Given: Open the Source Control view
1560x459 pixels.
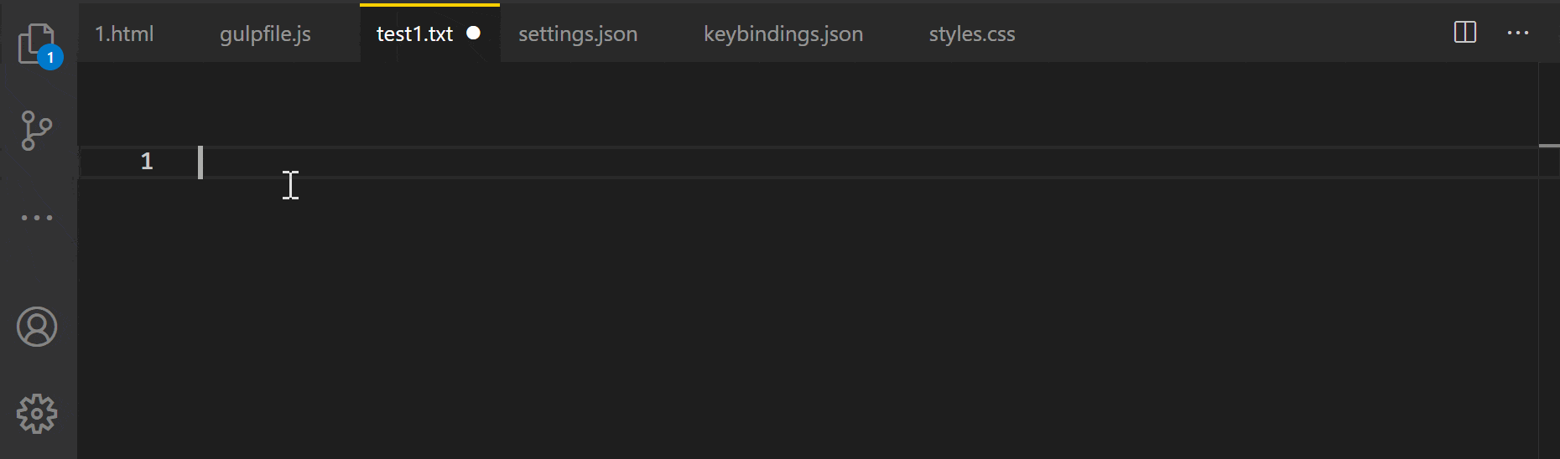Looking at the screenshot, I should point(36,131).
